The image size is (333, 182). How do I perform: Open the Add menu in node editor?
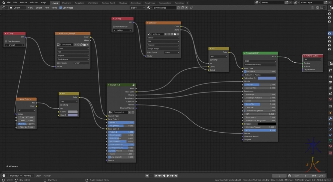click(47, 8)
